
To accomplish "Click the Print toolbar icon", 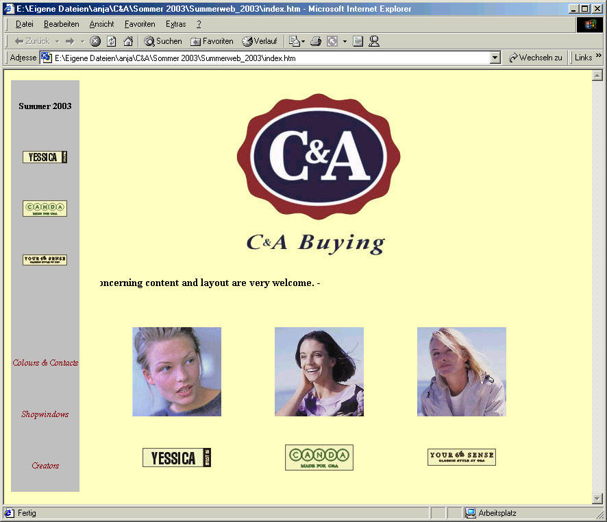I will (316, 41).
